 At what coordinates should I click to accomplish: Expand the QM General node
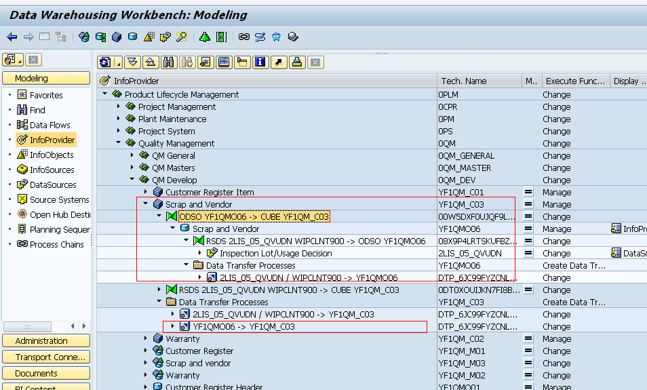click(132, 155)
